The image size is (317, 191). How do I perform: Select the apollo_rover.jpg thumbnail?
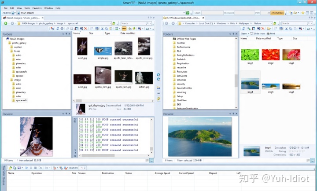click(x=144, y=46)
